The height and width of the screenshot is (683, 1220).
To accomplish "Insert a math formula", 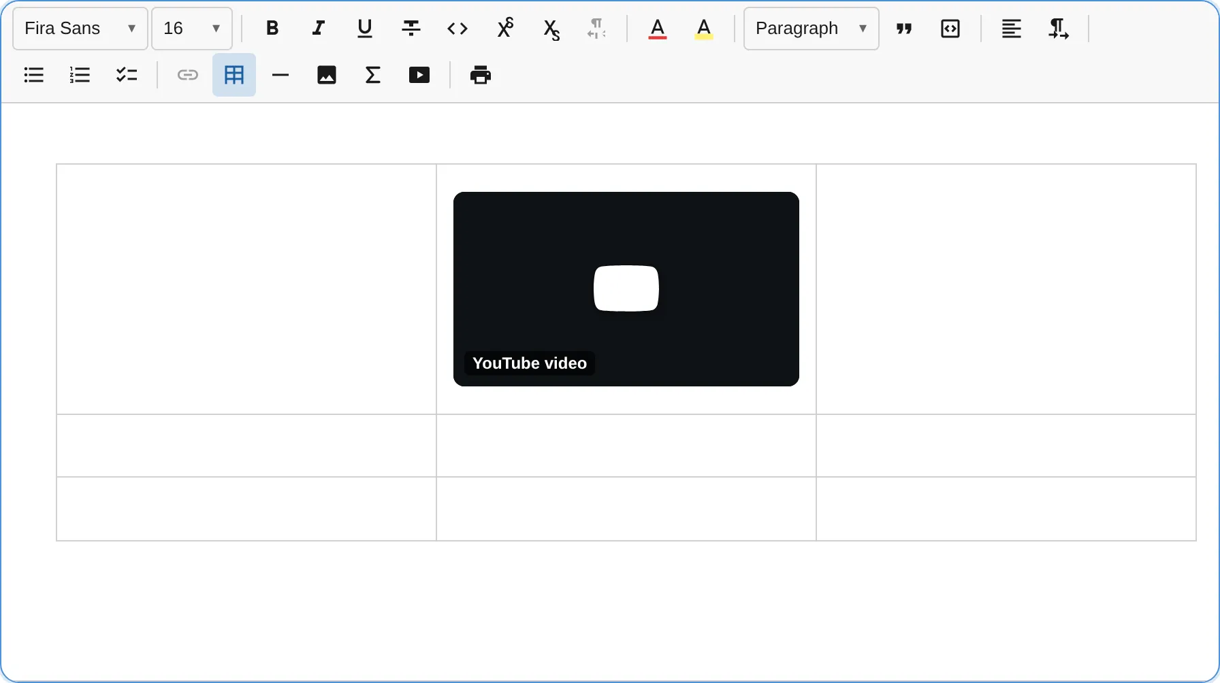I will tap(373, 75).
